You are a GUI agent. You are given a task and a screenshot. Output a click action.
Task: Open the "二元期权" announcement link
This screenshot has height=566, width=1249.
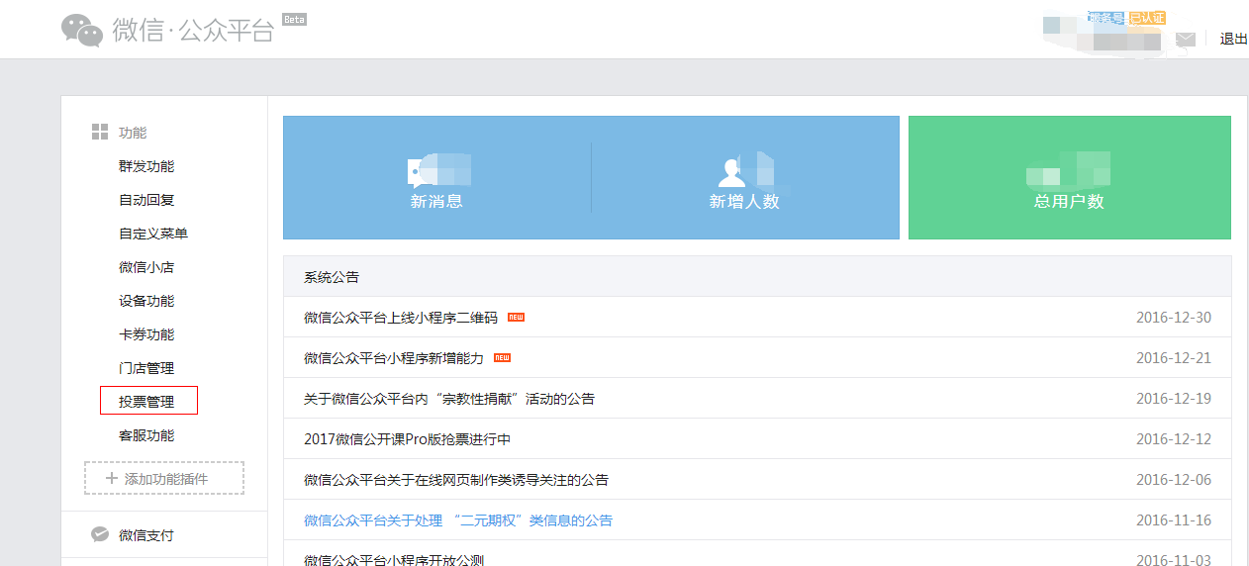click(458, 520)
